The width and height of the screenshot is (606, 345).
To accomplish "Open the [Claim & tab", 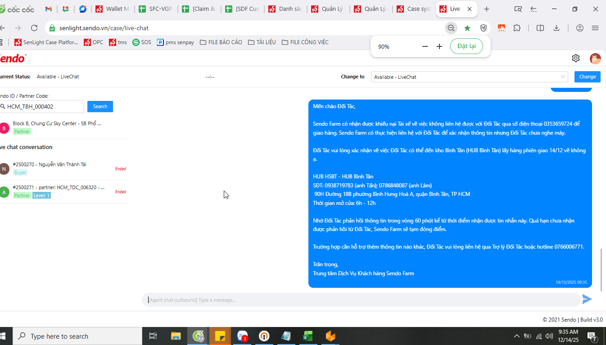I will [x=199, y=9].
